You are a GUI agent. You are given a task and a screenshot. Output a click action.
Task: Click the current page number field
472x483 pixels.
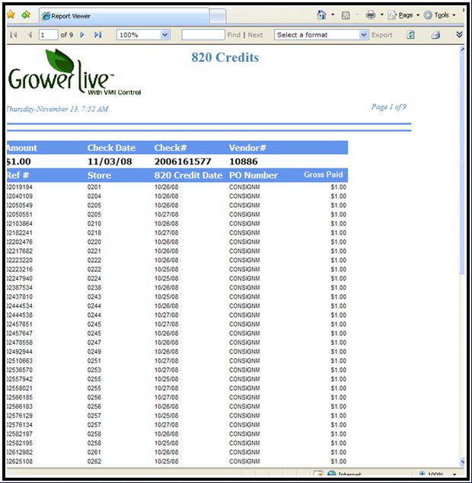[x=47, y=35]
